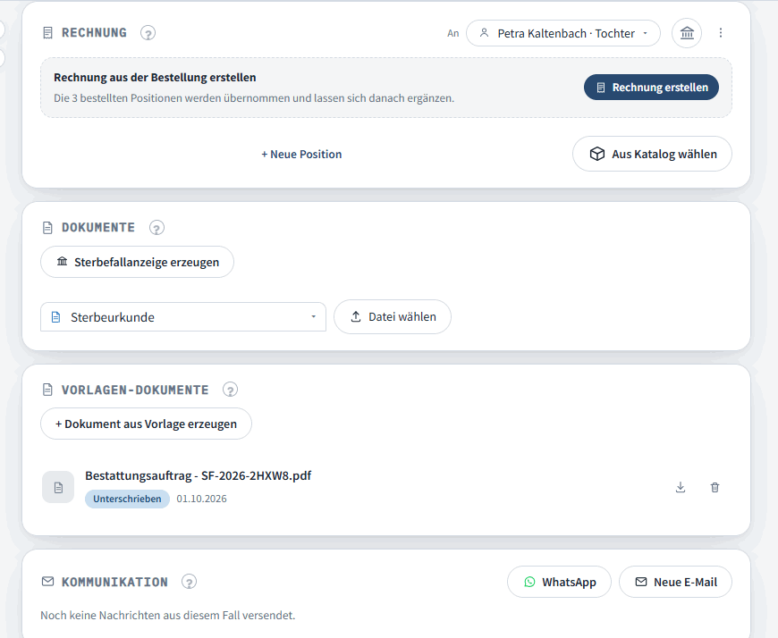Screen dimensions: 778x638
Task: Open the Dokumente help question mark
Action: (156, 228)
